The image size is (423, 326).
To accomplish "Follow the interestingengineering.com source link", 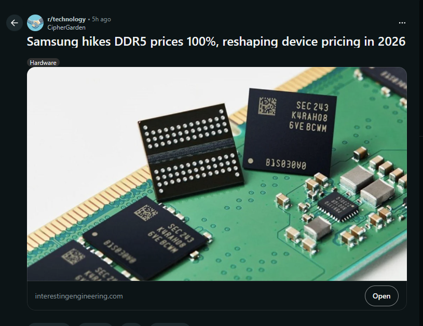I will (79, 296).
